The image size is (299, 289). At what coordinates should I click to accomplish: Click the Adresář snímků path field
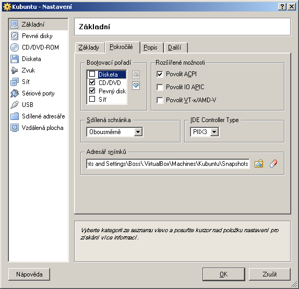point(168,164)
